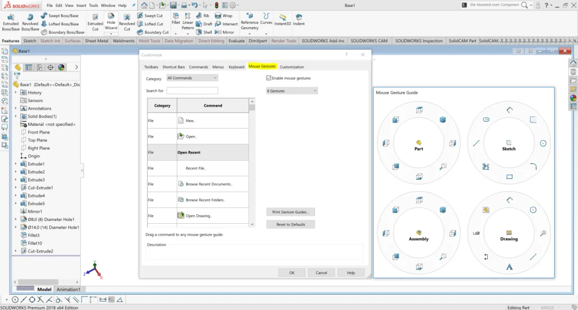Click the Boundary Boss/Base tool
The width and height of the screenshot is (578, 310).
(x=62, y=32)
